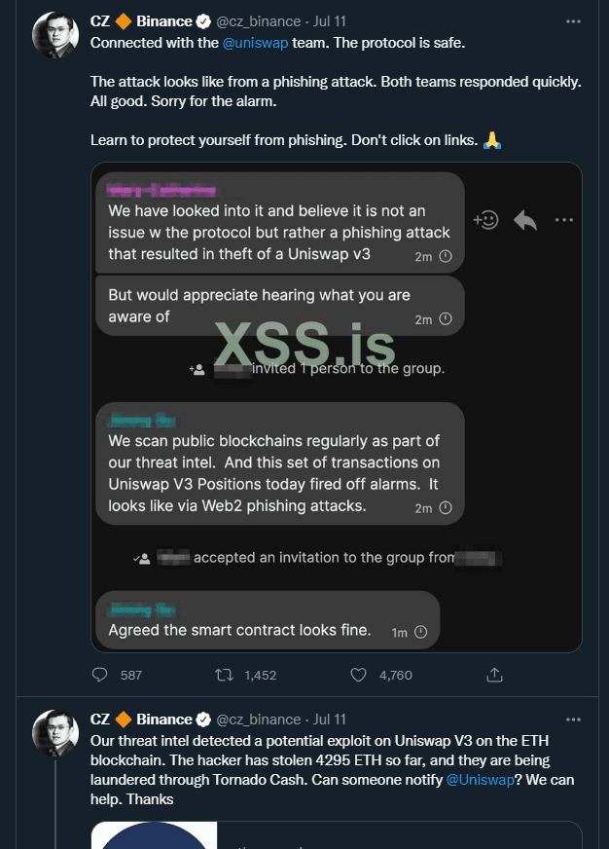609x849 pixels.
Task: Click the CZ Binance name on second tweet
Action: 142,720
